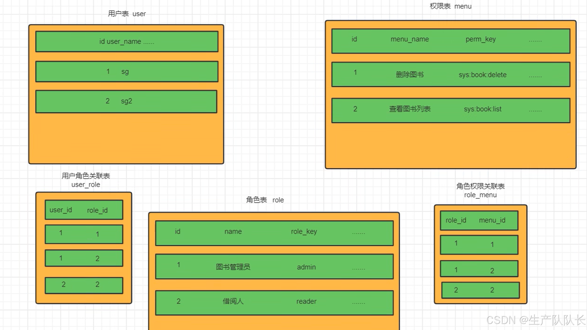Select the role table header 'id name role_key'
Viewport: 587px width, 330px height.
274,232
